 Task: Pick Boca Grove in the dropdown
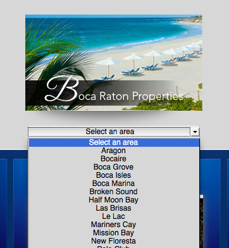point(114,167)
